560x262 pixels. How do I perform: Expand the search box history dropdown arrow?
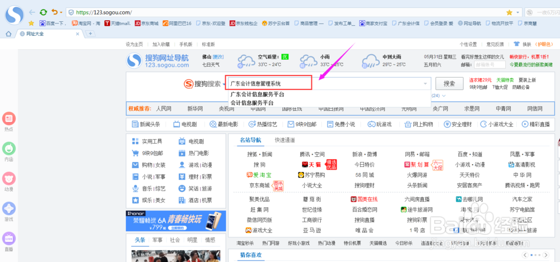(x=425, y=84)
